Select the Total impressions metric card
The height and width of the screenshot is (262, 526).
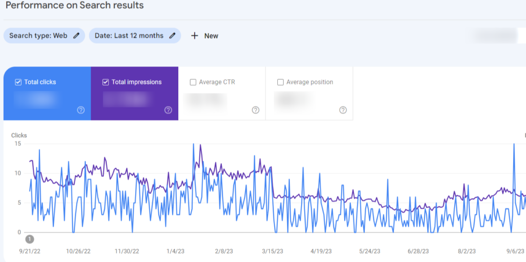(135, 93)
